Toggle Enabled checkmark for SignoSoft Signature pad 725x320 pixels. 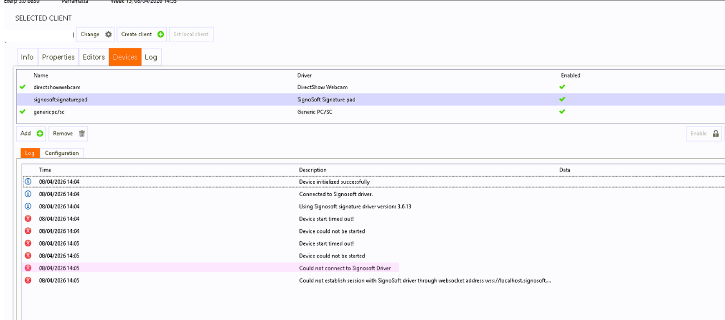(562, 99)
